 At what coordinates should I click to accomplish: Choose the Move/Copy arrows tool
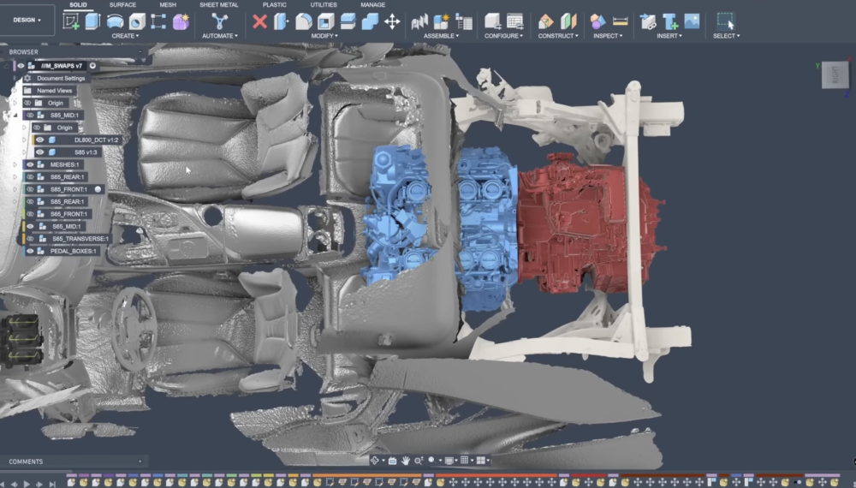[392, 21]
